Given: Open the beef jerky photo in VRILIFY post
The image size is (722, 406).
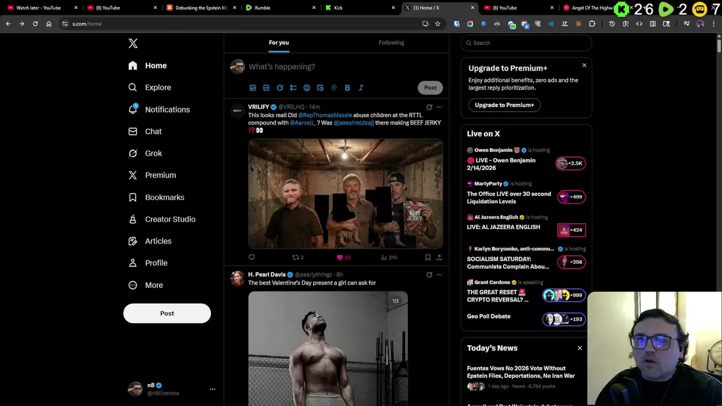Looking at the screenshot, I should click(345, 193).
